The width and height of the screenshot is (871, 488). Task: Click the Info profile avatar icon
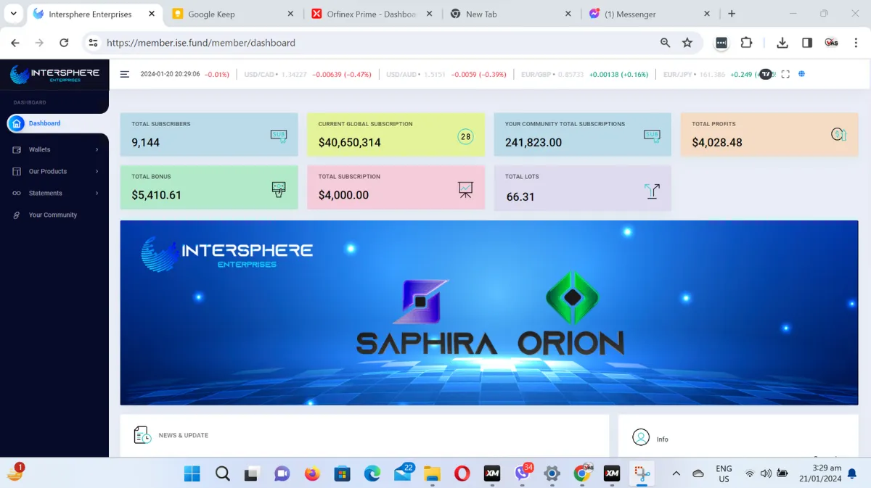640,437
